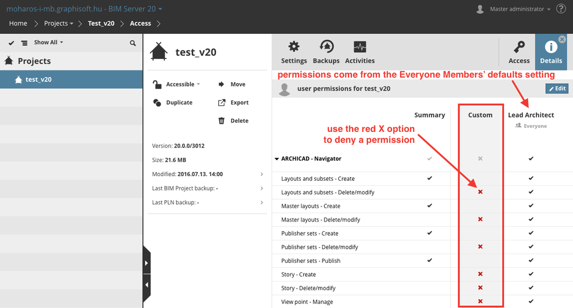The width and height of the screenshot is (573, 308).
Task: Click the Access breadcrumb item
Action: point(140,24)
